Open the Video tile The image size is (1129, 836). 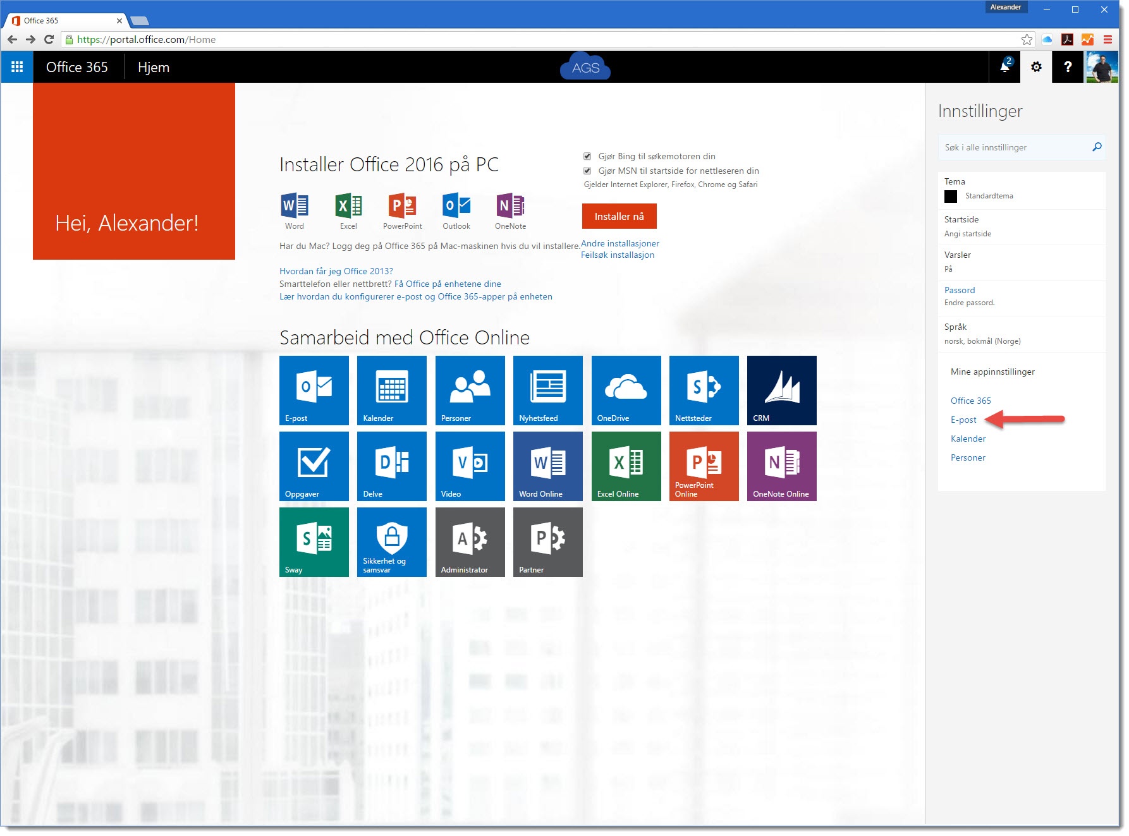pos(470,466)
